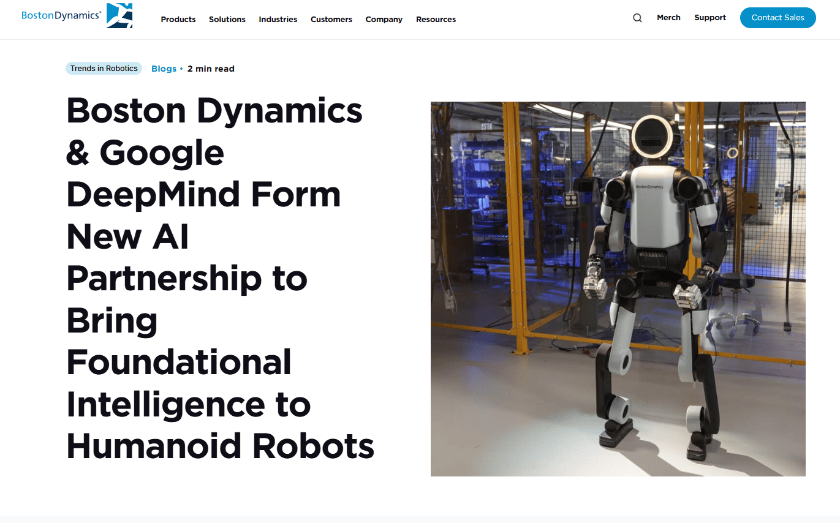The height and width of the screenshot is (523, 840).
Task: Open the Solutions menu
Action: (227, 19)
